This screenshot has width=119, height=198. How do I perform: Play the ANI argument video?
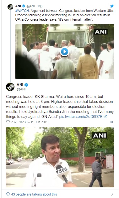pos(64,52)
